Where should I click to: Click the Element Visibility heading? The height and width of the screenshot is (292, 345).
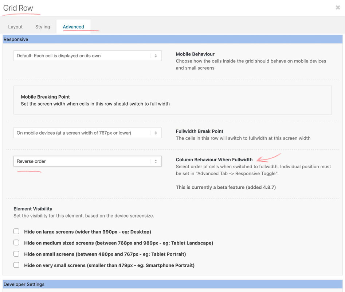[33, 209]
